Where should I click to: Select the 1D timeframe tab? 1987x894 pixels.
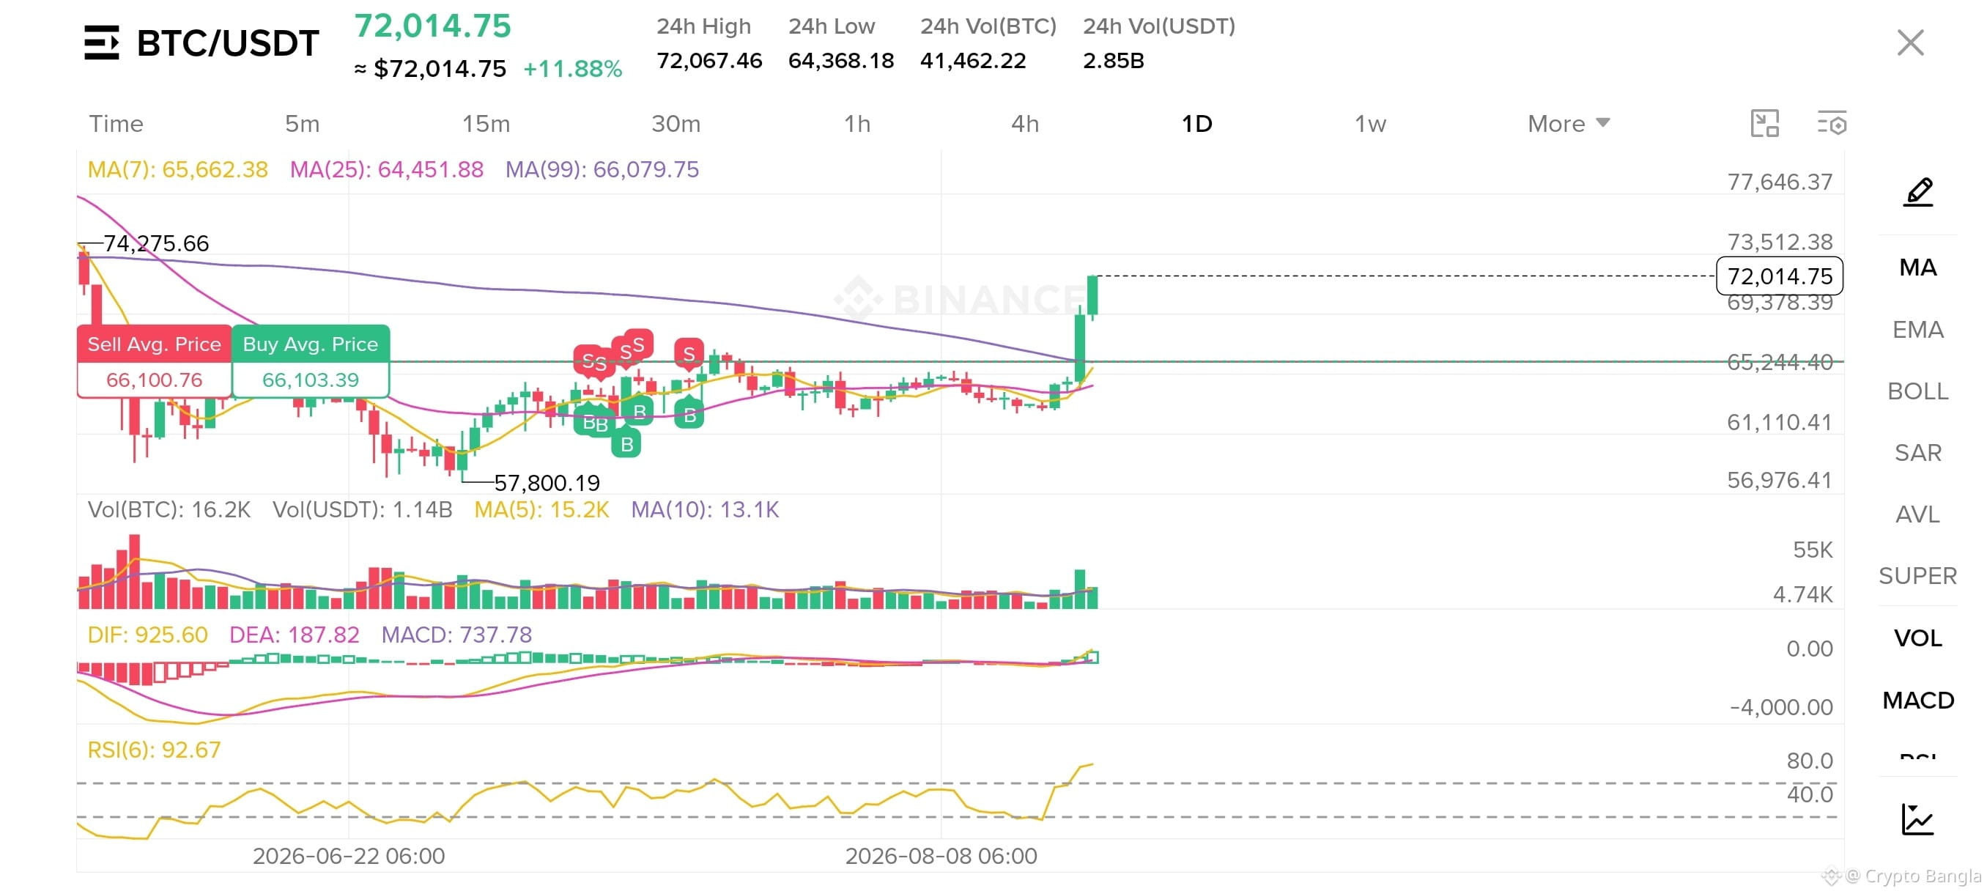(1197, 123)
